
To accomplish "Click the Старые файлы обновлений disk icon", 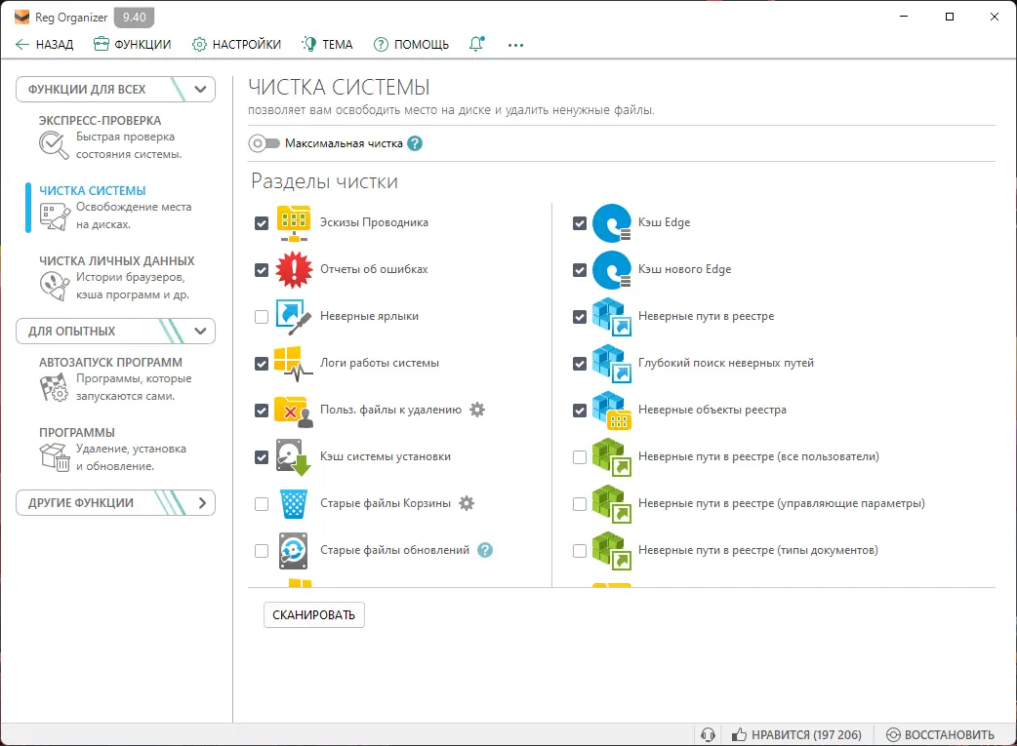I will click(293, 550).
